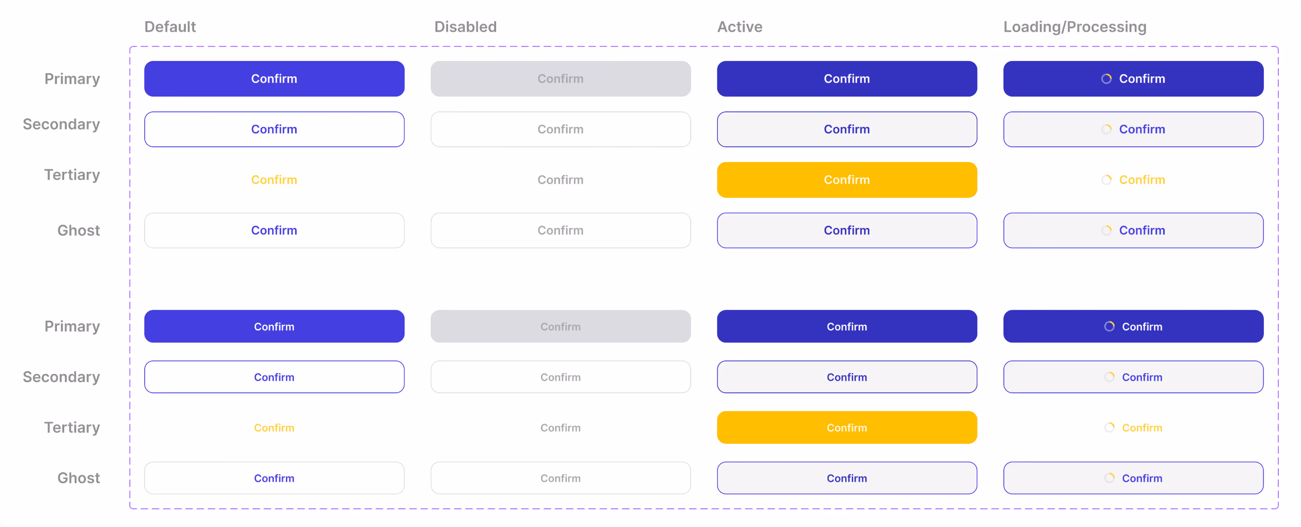1301x527 pixels.
Task: Click the compact Primary Active Confirm button
Action: (847, 326)
